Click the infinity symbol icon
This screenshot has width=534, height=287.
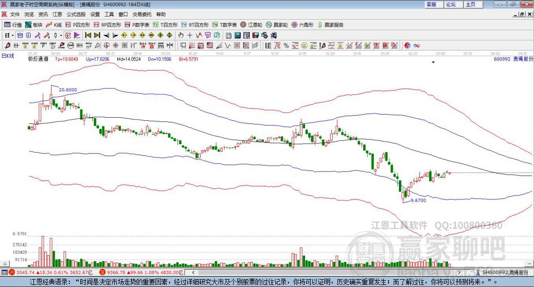(x=417, y=45)
